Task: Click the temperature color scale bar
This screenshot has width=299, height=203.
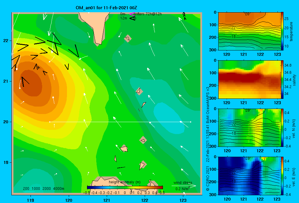Action: click(282, 31)
